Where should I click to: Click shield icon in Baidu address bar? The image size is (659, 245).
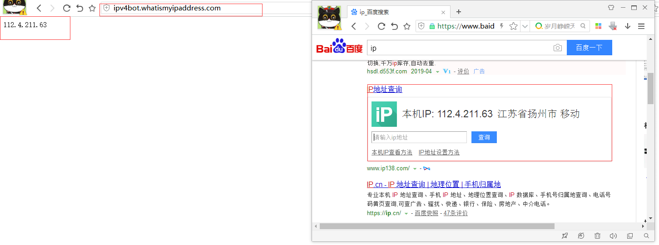click(x=421, y=26)
